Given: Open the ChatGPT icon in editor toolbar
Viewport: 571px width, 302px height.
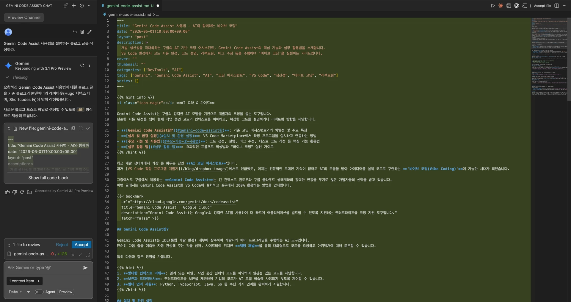Looking at the screenshot, I should 517,6.
